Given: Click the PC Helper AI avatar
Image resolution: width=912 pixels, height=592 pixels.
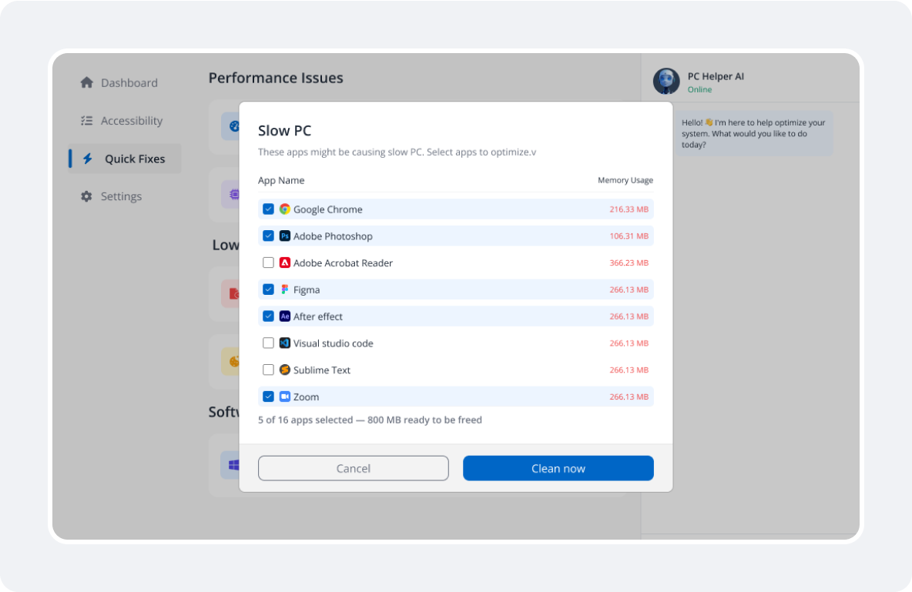Looking at the screenshot, I should pos(666,82).
